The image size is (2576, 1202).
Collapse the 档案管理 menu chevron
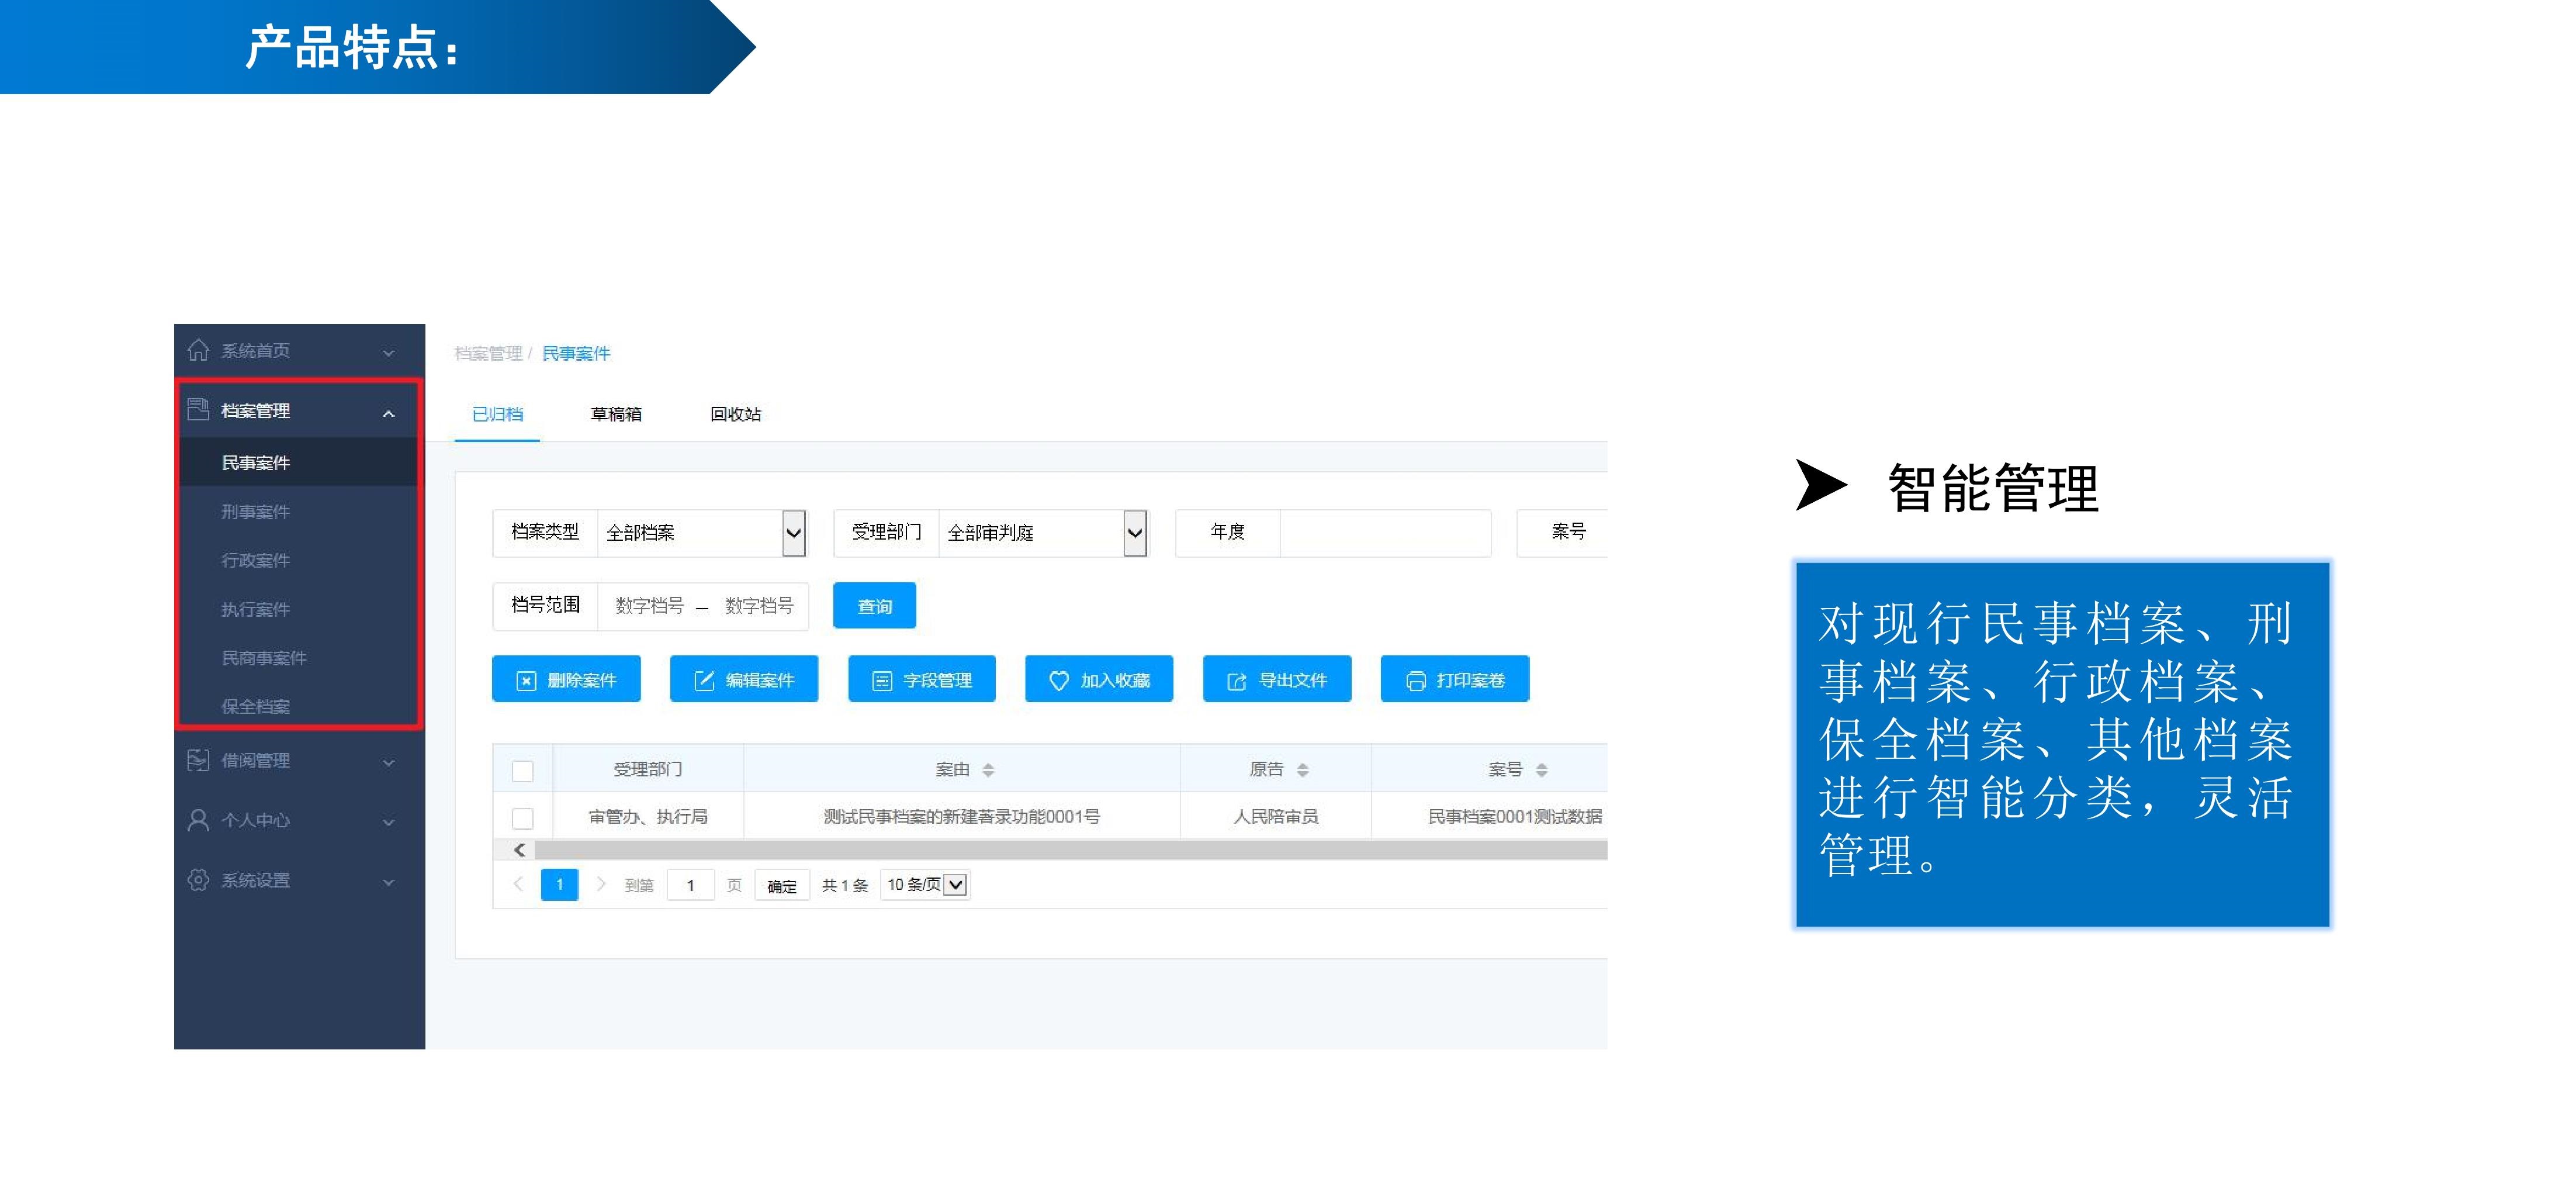pyautogui.click(x=389, y=413)
